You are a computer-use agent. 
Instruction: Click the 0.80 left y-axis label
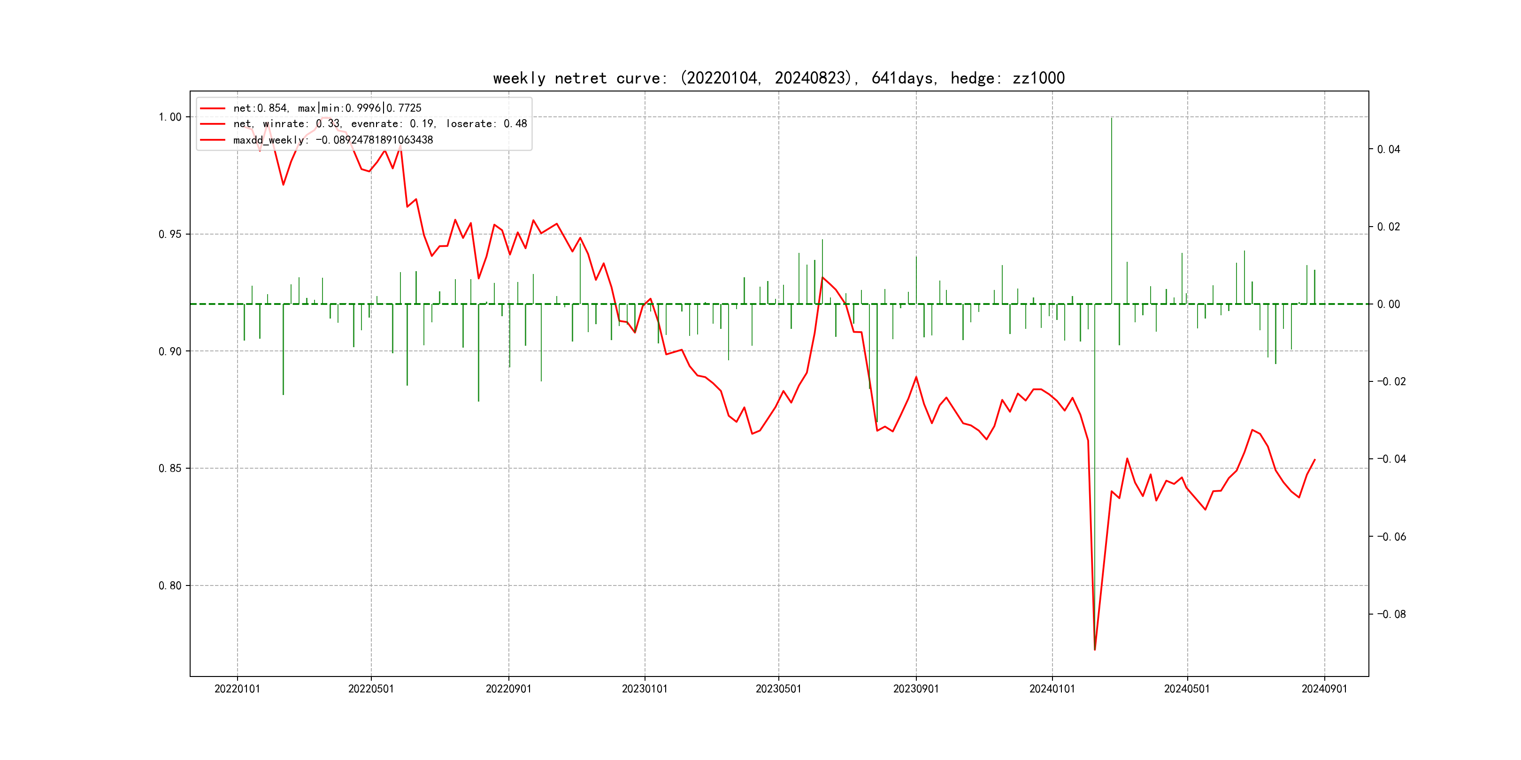(x=170, y=585)
